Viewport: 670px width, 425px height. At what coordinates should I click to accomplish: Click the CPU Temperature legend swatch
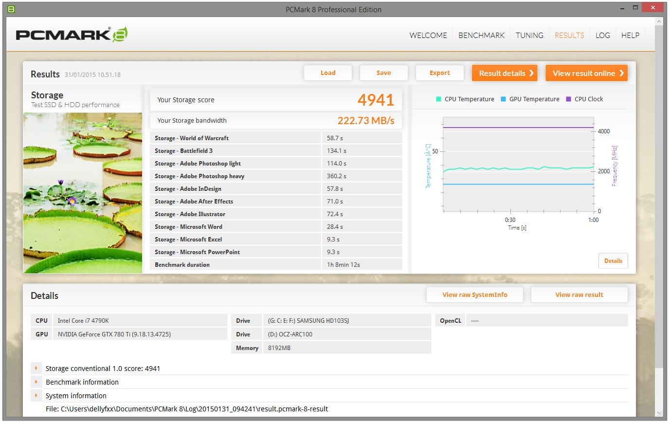[438, 99]
